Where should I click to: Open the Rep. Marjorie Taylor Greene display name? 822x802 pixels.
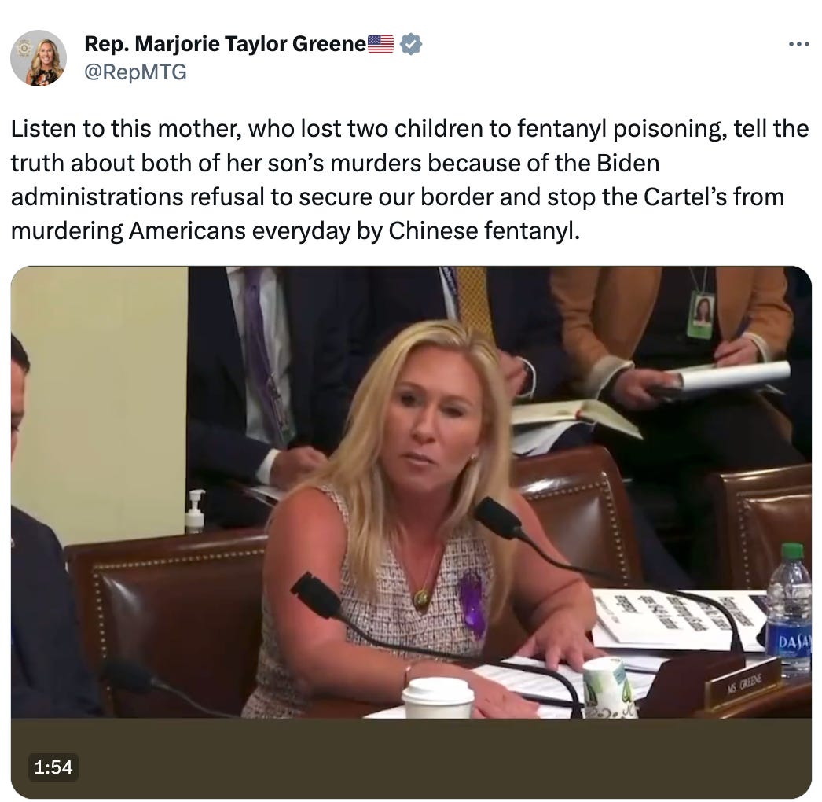click(226, 44)
